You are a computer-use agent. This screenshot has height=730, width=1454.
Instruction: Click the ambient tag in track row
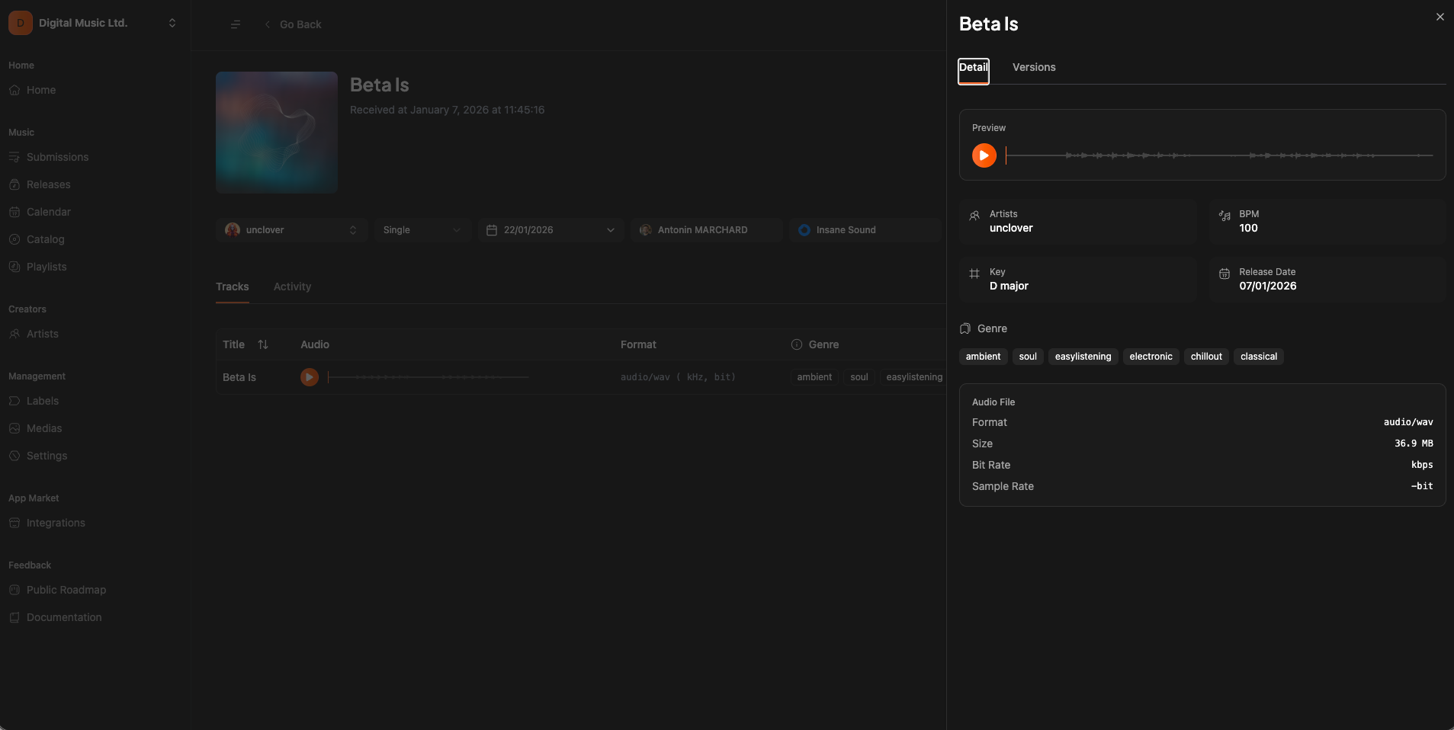point(814,377)
